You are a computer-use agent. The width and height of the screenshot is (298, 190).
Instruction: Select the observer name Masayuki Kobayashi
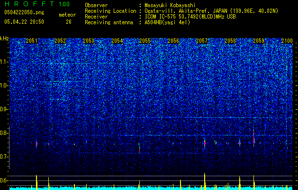point(170,5)
